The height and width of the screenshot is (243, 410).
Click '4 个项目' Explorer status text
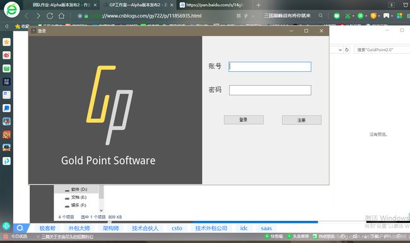66,217
